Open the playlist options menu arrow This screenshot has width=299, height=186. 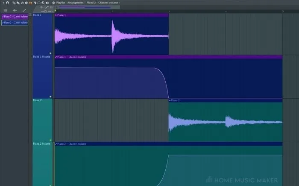click(x=3, y=3)
